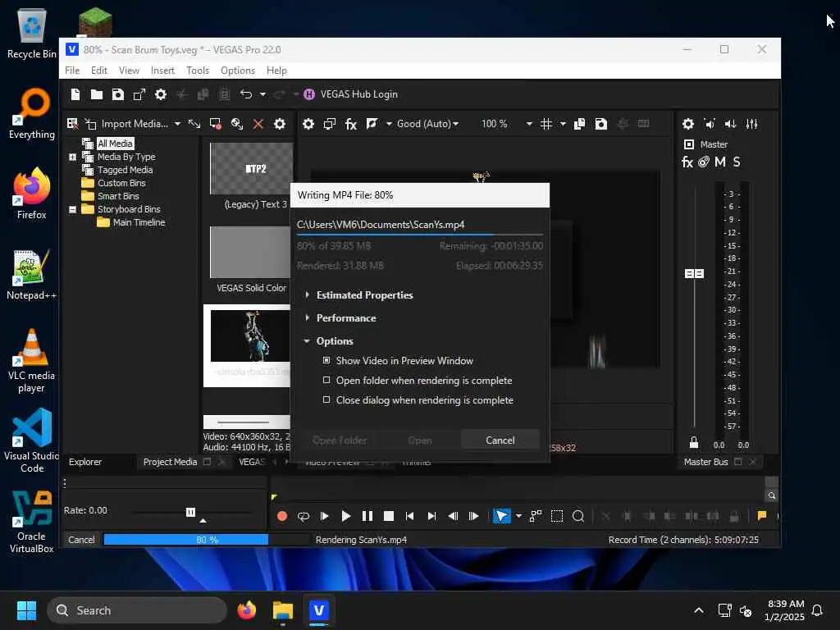840x630 pixels.
Task: Click the Open project folder icon
Action: (97, 94)
